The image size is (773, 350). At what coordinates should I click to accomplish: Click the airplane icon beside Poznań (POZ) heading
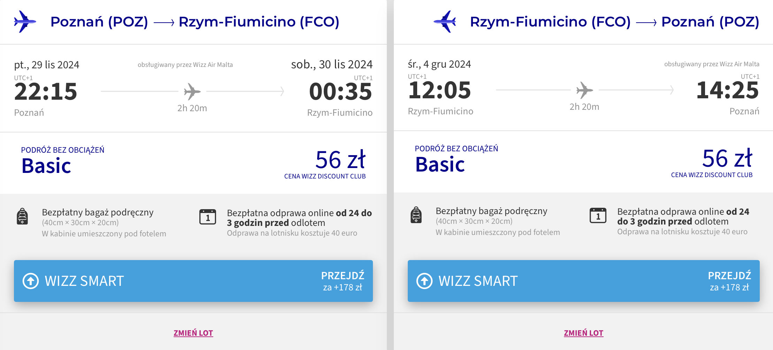pyautogui.click(x=25, y=22)
